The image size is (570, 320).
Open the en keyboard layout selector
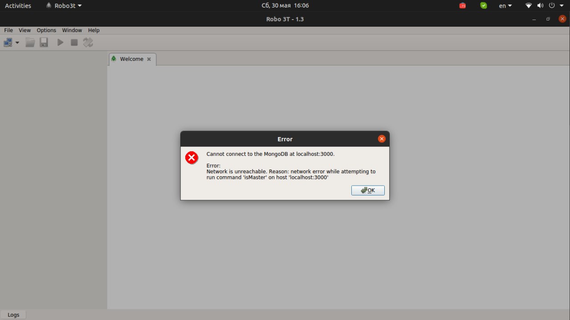505,6
